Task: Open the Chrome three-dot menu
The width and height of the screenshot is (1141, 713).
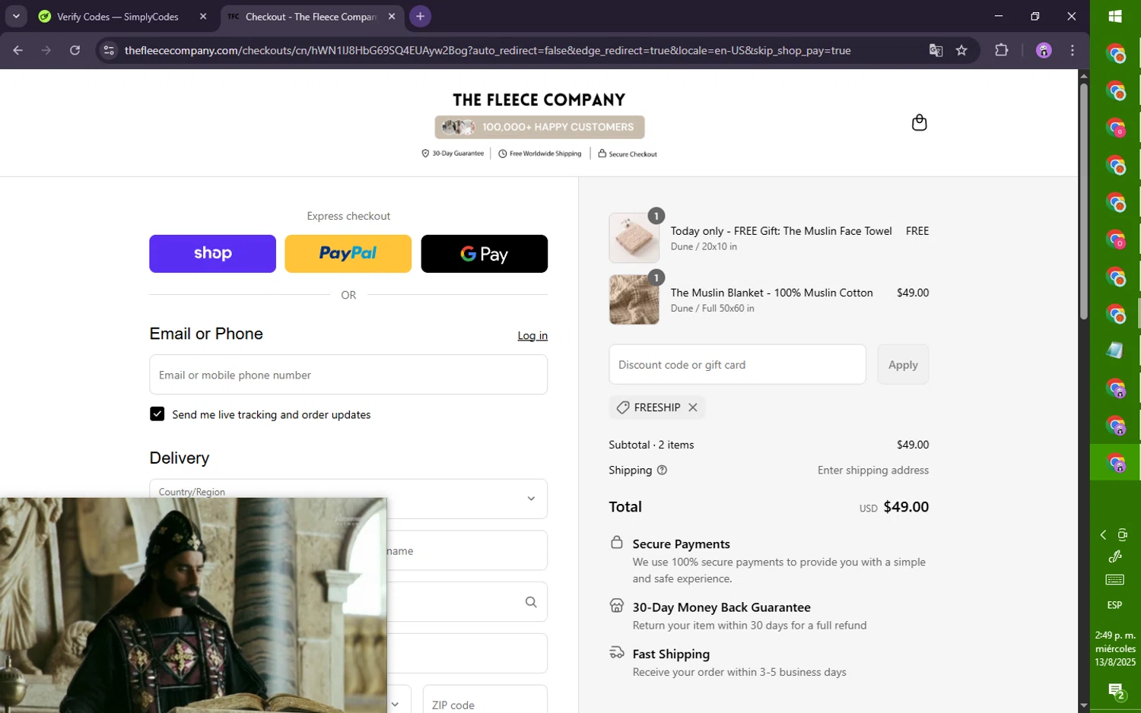Action: coord(1073,50)
